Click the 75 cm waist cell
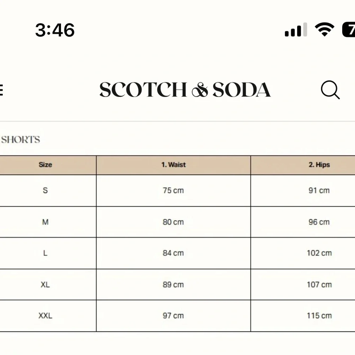The image size is (355, 355). (173, 190)
